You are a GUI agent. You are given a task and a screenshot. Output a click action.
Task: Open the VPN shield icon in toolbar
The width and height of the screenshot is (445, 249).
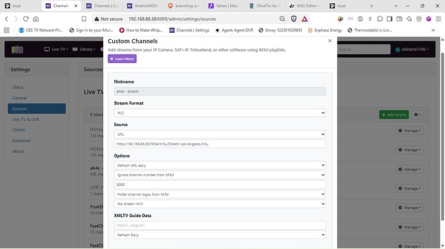[x=419, y=19]
